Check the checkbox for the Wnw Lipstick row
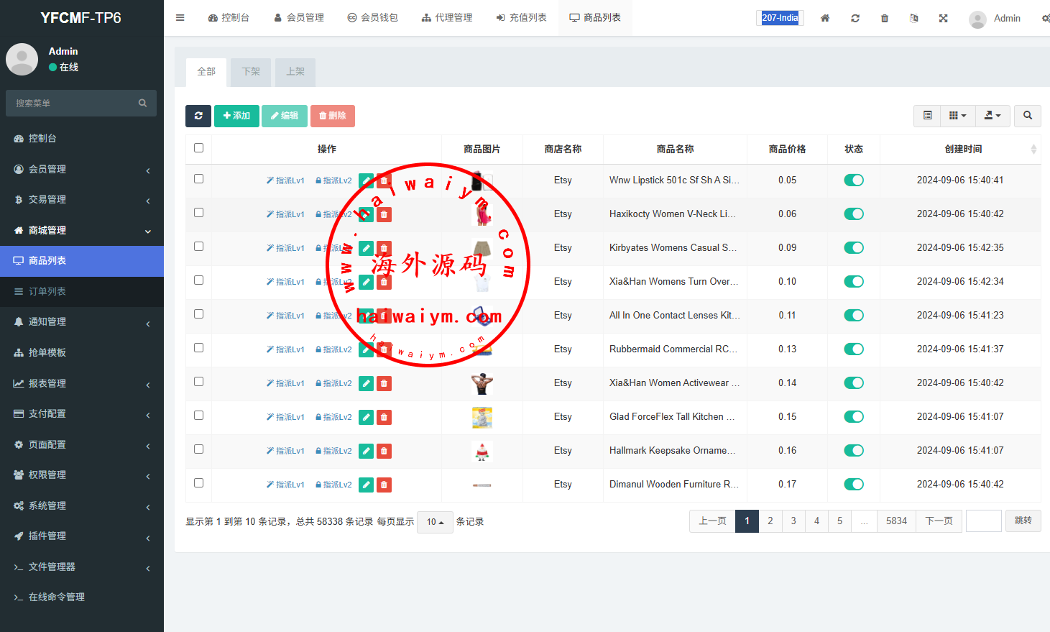 coord(199,179)
